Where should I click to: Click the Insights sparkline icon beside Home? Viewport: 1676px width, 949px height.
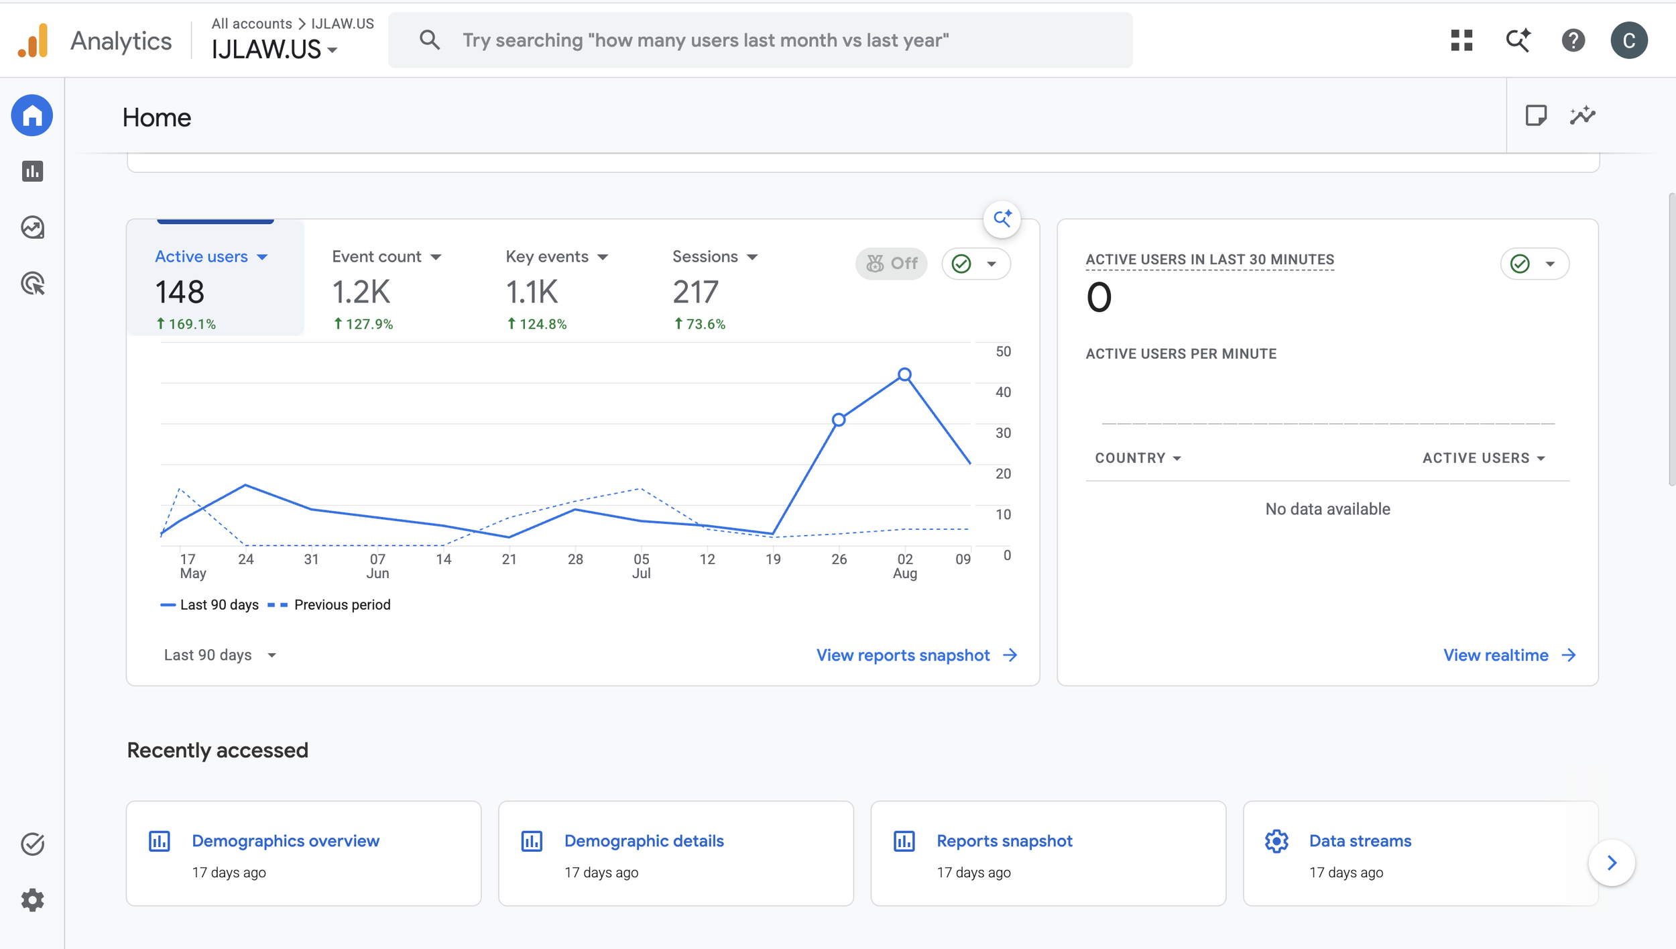[1582, 115]
